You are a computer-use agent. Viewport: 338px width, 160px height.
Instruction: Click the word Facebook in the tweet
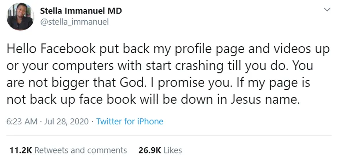coord(68,49)
